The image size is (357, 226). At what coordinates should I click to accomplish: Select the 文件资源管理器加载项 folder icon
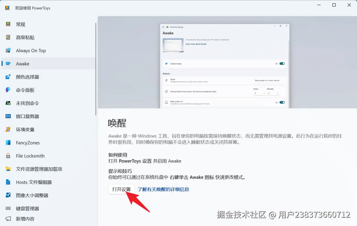8,169
